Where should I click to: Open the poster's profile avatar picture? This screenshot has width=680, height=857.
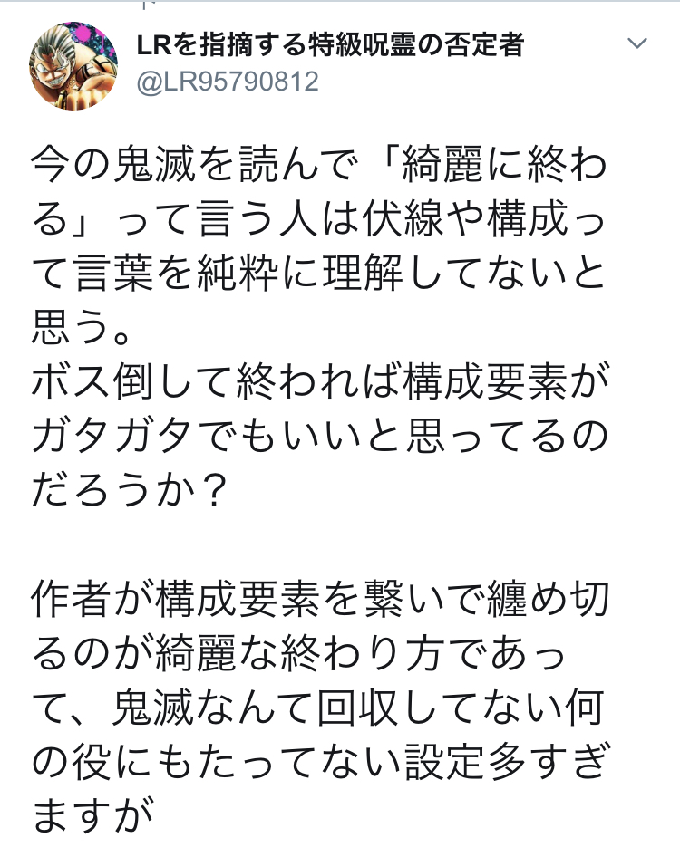(73, 66)
